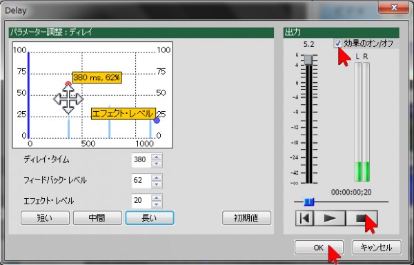The width and height of the screenshot is (414, 265).
Task: Select the 中間 preset button
Action: click(97, 218)
